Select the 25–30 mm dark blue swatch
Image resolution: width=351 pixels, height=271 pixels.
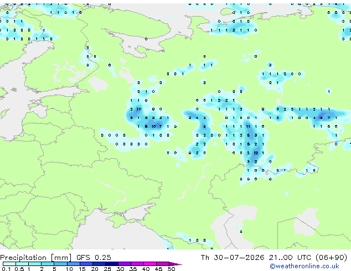(x=111, y=264)
